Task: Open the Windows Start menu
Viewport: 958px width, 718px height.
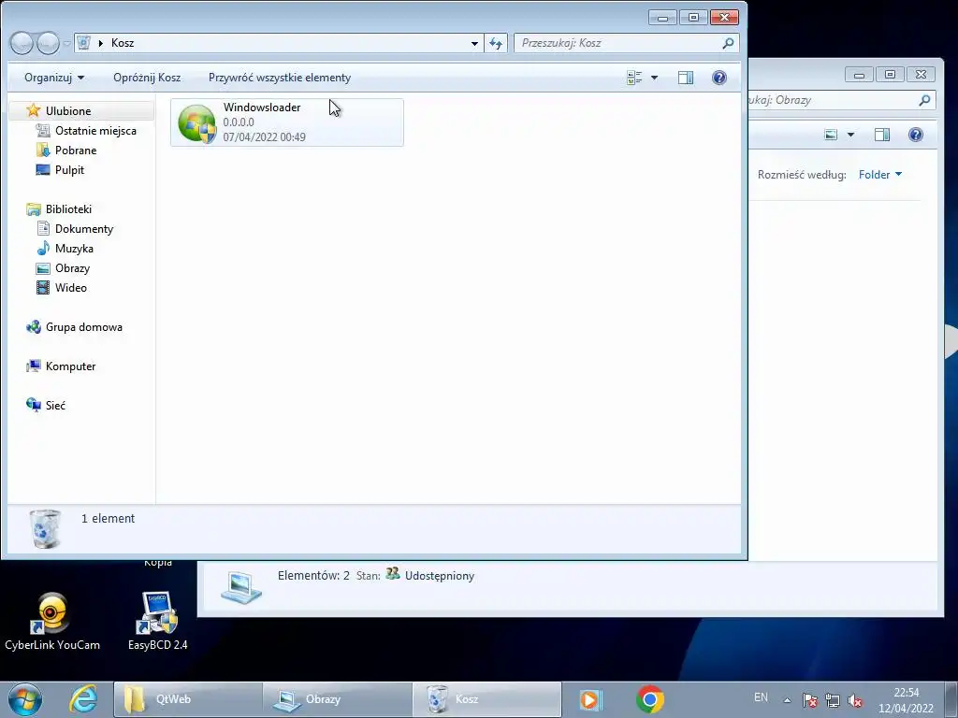Action: coord(24,699)
